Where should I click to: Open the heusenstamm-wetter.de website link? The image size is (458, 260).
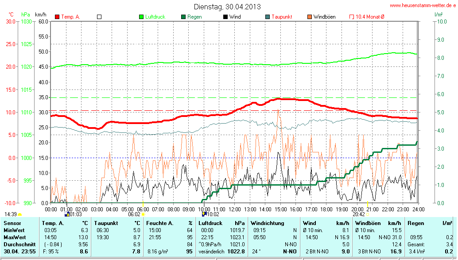point(423,6)
